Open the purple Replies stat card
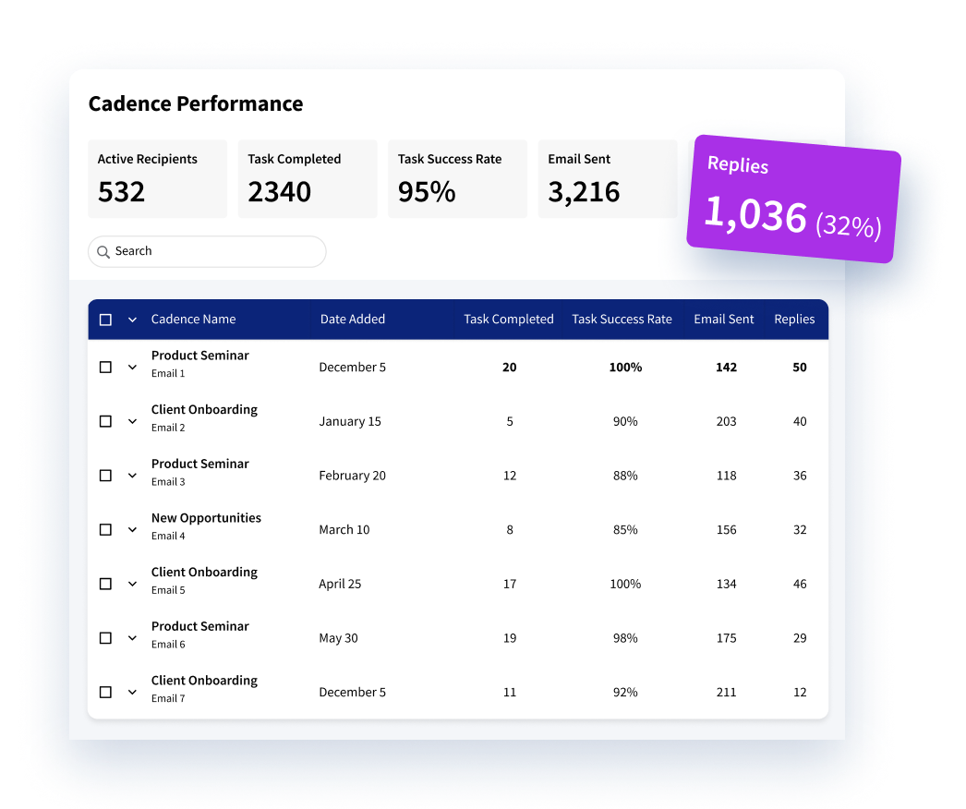 point(793,199)
